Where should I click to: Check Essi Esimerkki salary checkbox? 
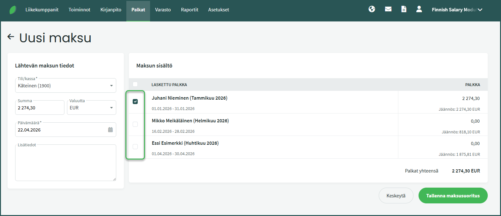pos(135,147)
